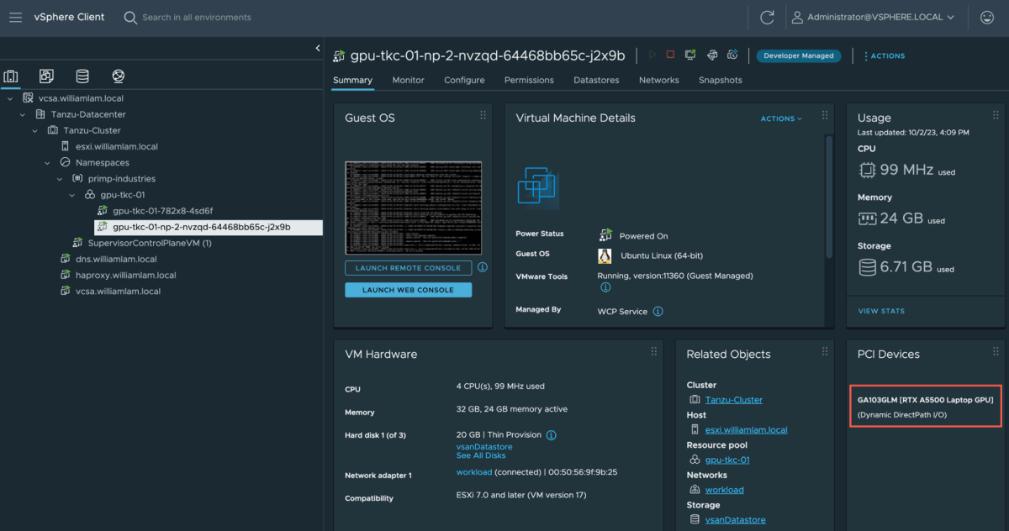This screenshot has height=531, width=1009.
Task: Open esxi.williamlam.local host link
Action: [x=747, y=430]
